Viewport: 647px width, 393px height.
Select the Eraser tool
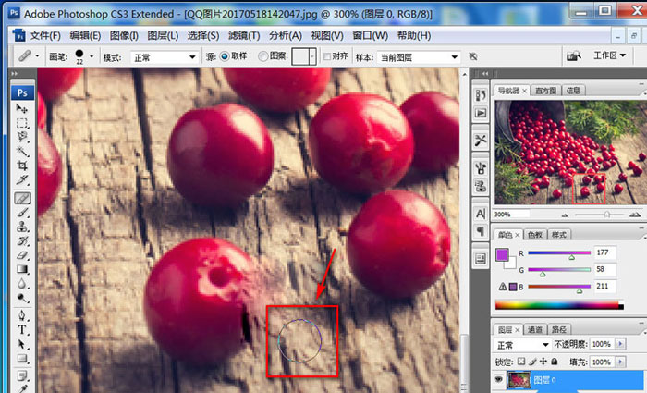(22, 255)
